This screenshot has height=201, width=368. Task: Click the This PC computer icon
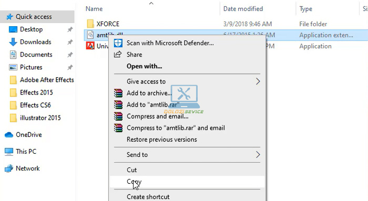pyautogui.click(x=9, y=152)
